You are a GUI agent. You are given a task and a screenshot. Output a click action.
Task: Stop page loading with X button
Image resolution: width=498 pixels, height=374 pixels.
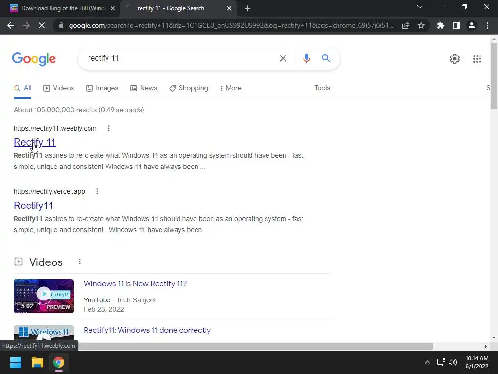coord(42,25)
